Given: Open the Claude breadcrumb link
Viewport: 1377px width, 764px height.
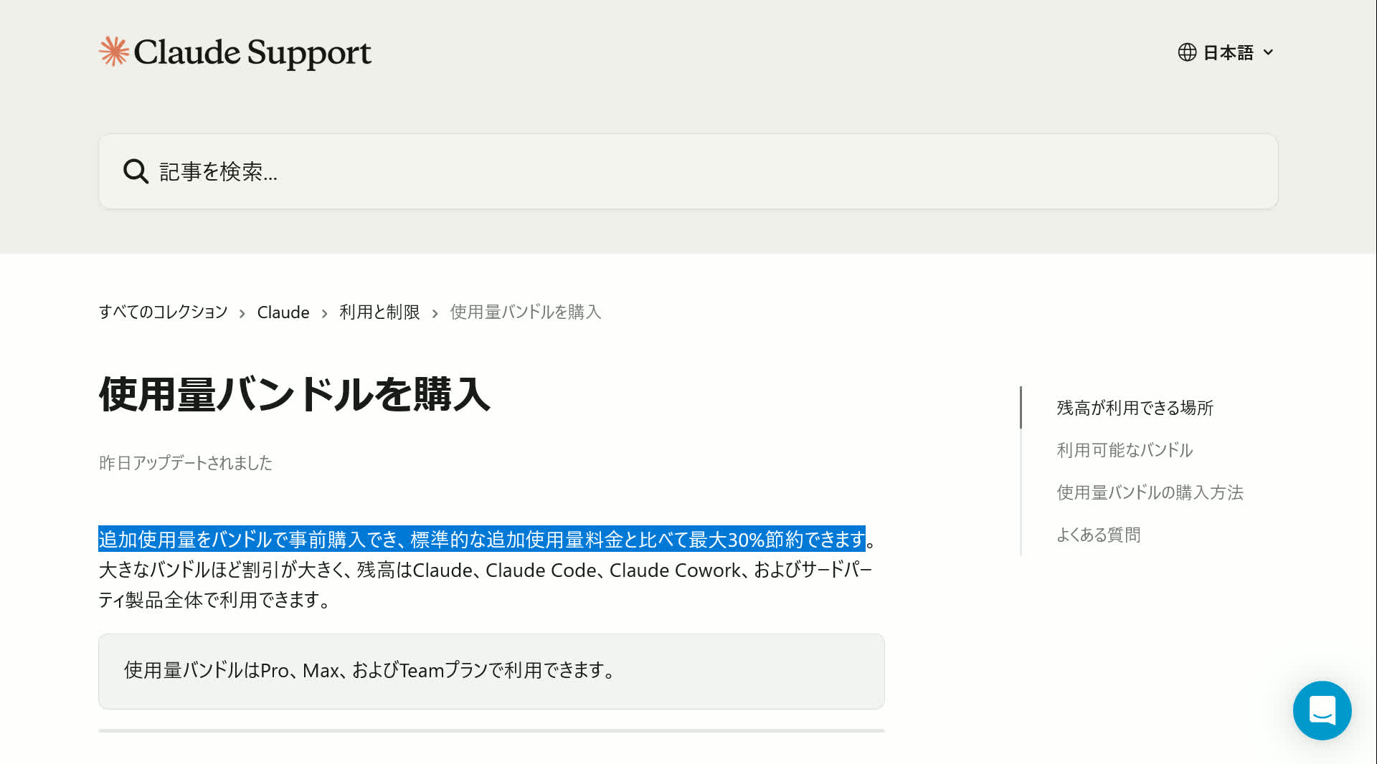Looking at the screenshot, I should 283,312.
